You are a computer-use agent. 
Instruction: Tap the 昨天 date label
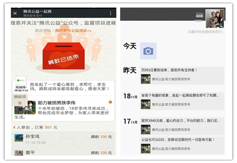click(x=130, y=70)
